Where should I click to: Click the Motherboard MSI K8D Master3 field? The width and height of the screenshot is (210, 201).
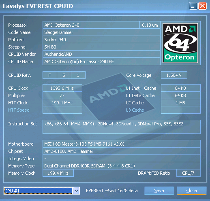(x=122, y=144)
